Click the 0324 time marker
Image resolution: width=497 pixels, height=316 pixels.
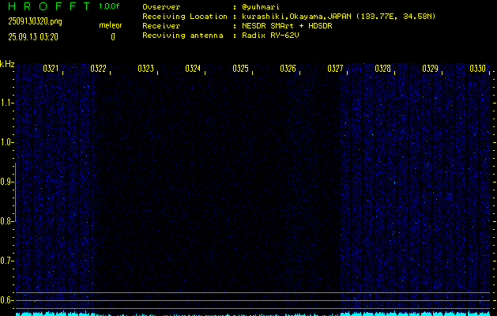[193, 69]
